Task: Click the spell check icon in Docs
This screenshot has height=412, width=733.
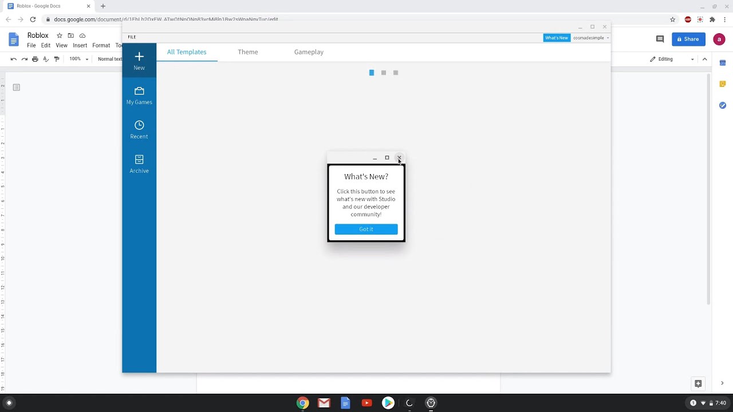Action: point(46,59)
